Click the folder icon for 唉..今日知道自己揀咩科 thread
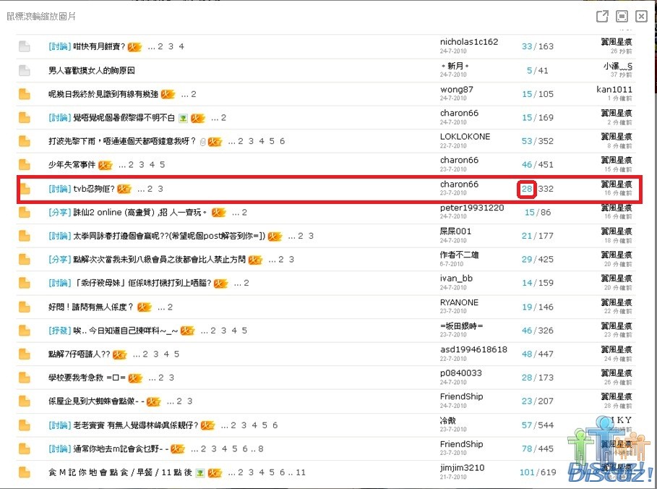Viewport: 657px width, 489px height. coord(25,331)
